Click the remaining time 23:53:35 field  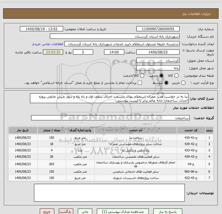pyautogui.click(x=53, y=52)
